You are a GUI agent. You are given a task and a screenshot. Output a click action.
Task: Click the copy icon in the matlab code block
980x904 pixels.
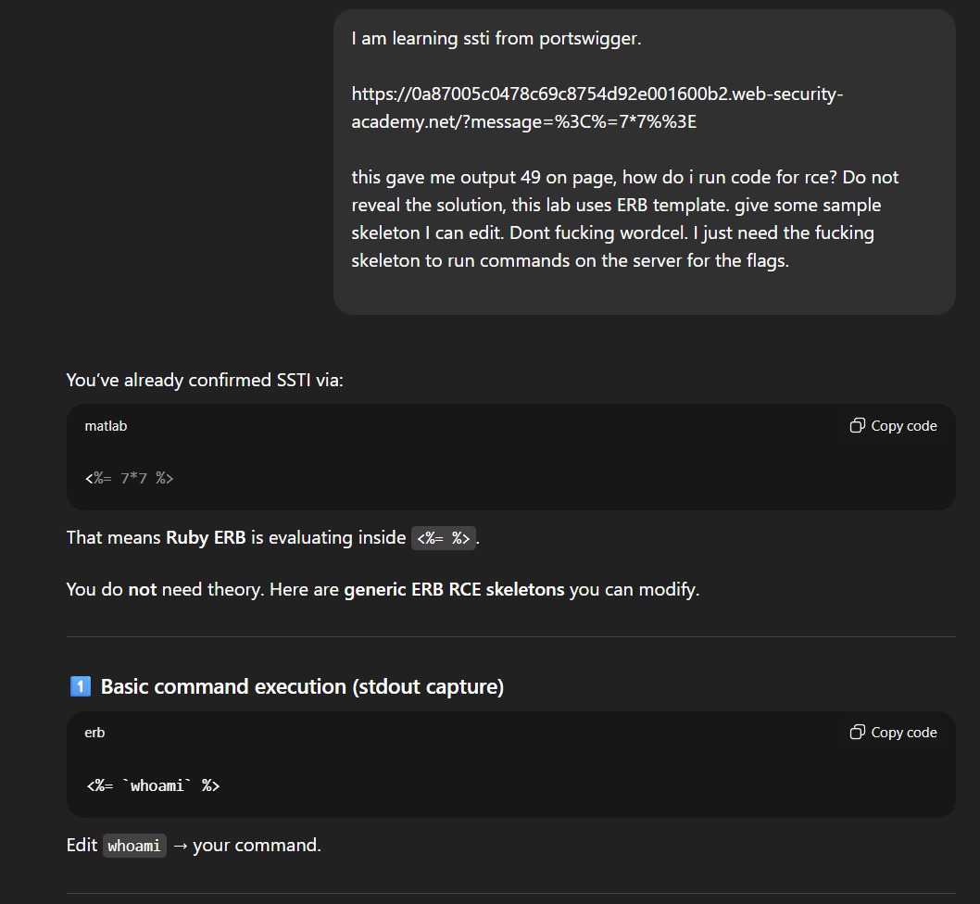(857, 426)
